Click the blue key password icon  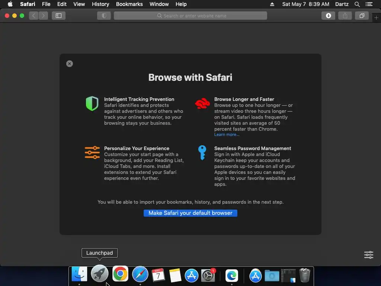click(202, 152)
